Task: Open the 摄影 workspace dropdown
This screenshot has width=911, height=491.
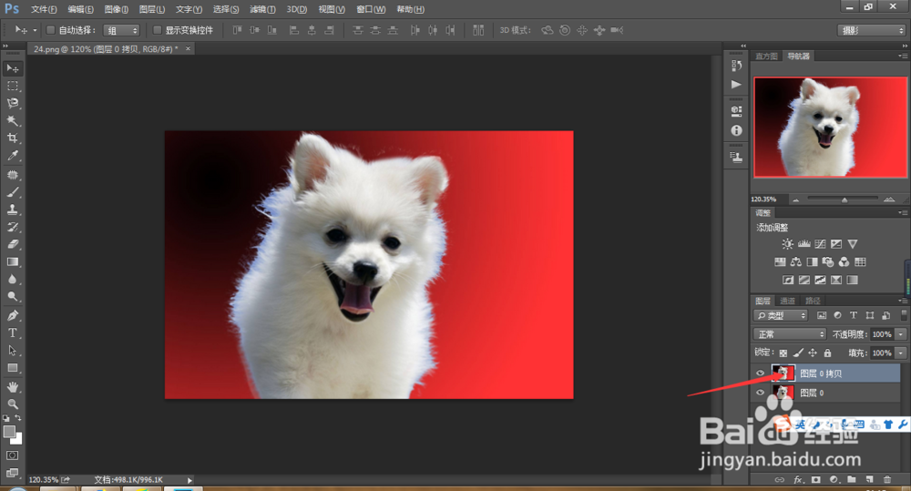Action: click(x=872, y=30)
